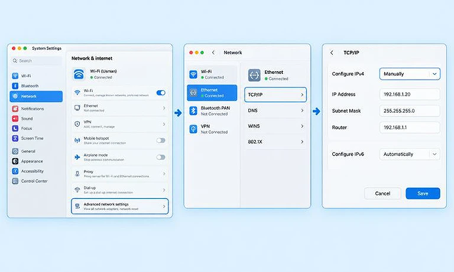Click the Wi-Fi icon in Network window list
The width and height of the screenshot is (454, 272).
193,74
